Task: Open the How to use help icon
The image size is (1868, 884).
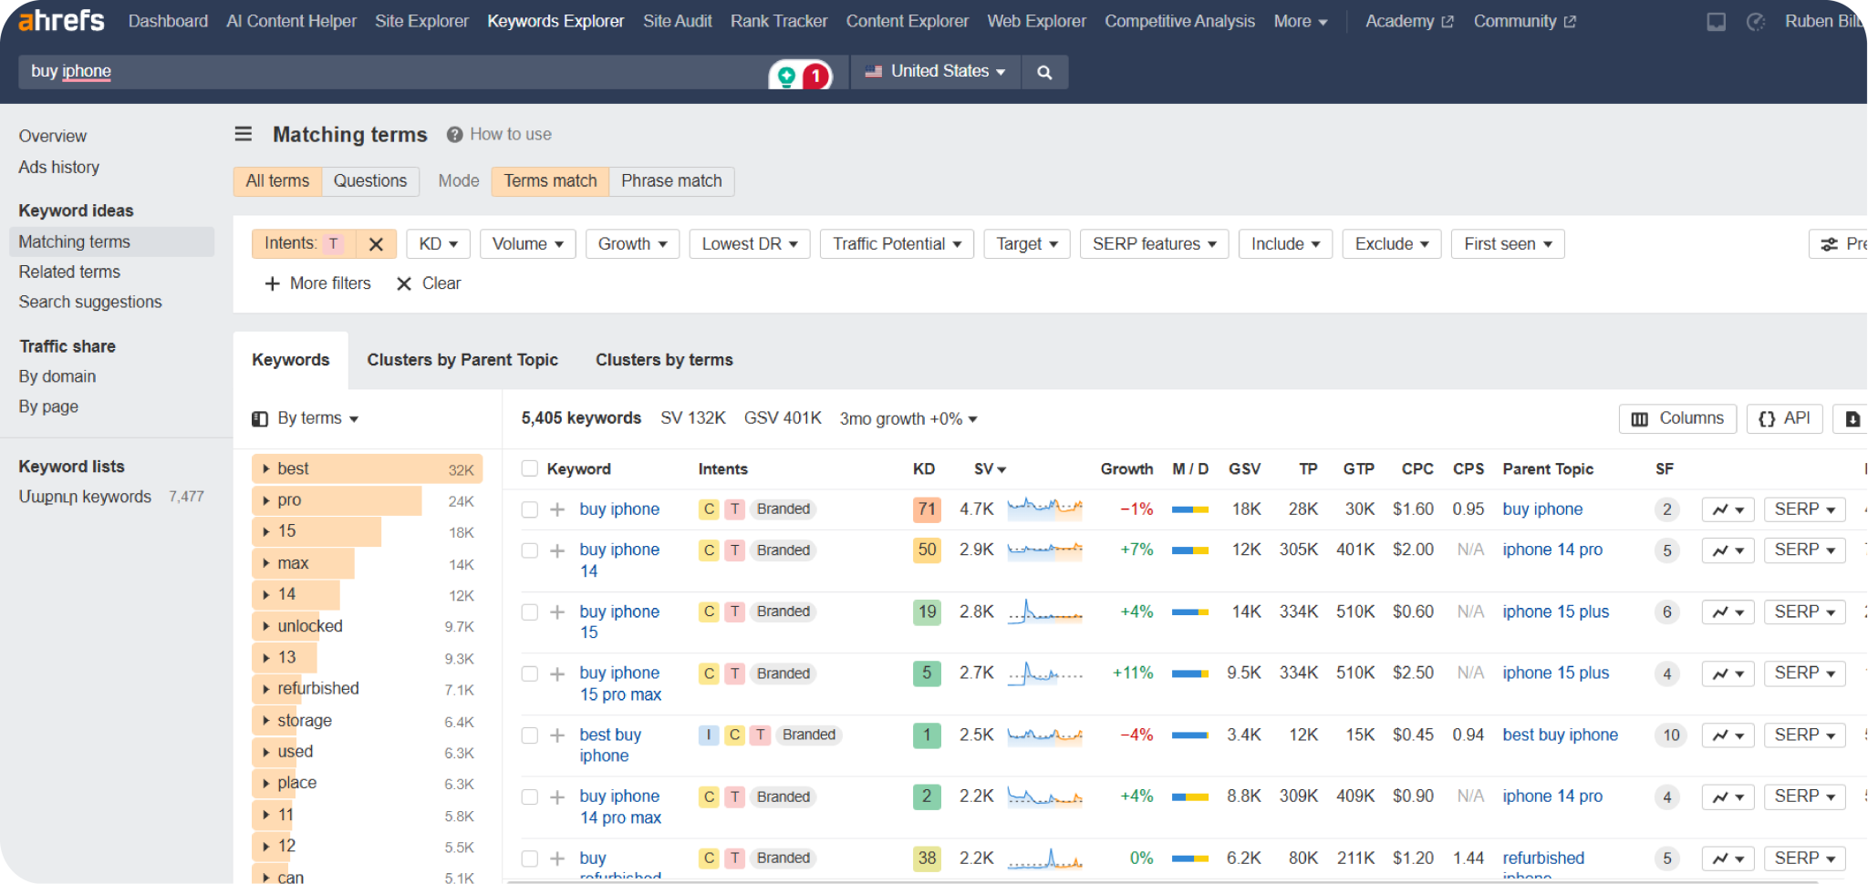Action: click(x=453, y=134)
